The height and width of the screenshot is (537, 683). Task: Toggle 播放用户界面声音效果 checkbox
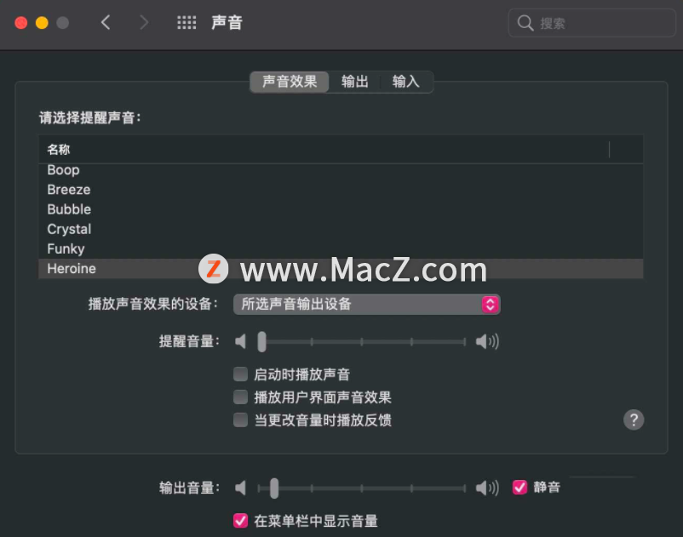240,397
